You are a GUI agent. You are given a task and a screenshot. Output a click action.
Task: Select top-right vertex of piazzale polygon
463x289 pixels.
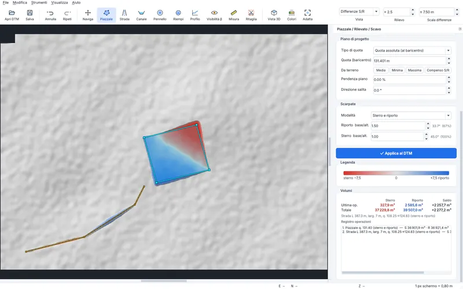[197, 125]
